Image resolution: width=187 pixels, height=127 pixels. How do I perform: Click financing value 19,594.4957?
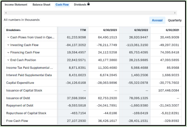(76, 52)
